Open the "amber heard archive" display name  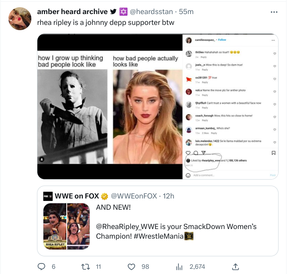[x=72, y=12]
